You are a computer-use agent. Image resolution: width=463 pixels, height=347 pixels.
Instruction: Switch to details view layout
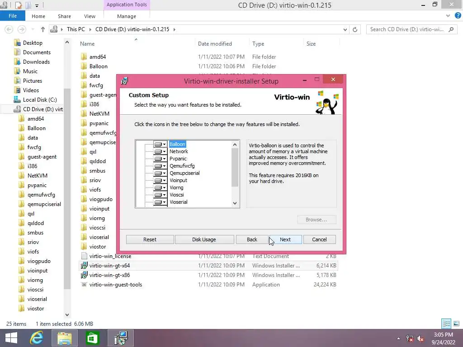pos(446,324)
